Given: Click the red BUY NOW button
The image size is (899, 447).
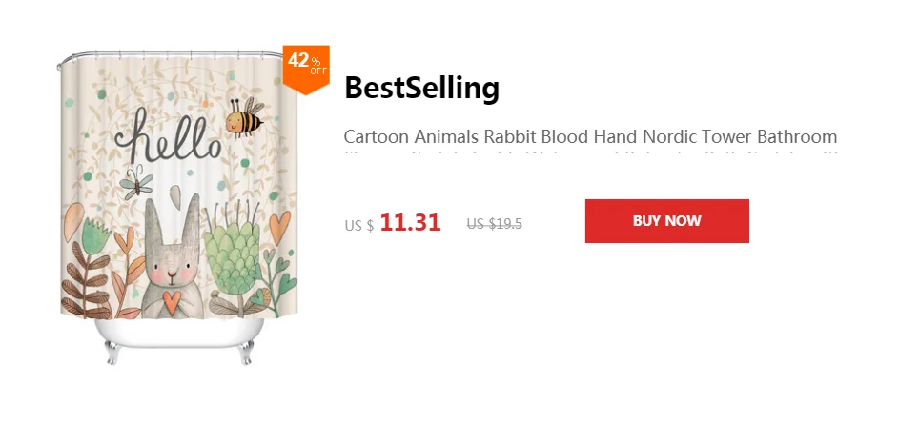Looking at the screenshot, I should (666, 221).
